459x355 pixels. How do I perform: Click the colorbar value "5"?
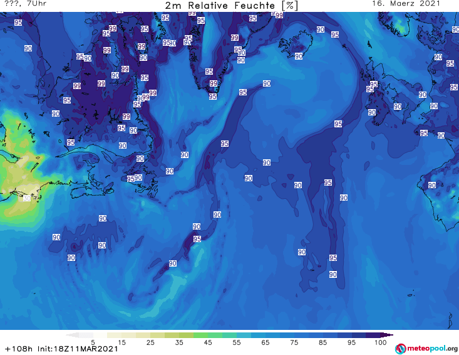point(93,342)
